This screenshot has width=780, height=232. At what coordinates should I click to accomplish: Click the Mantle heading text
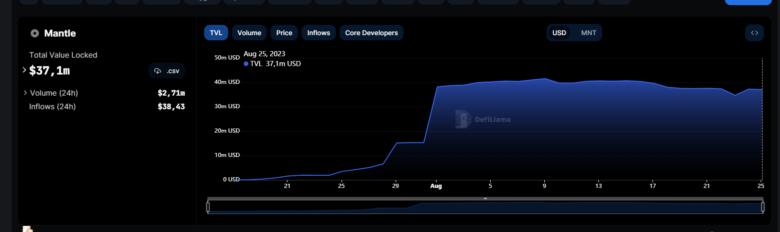point(60,33)
